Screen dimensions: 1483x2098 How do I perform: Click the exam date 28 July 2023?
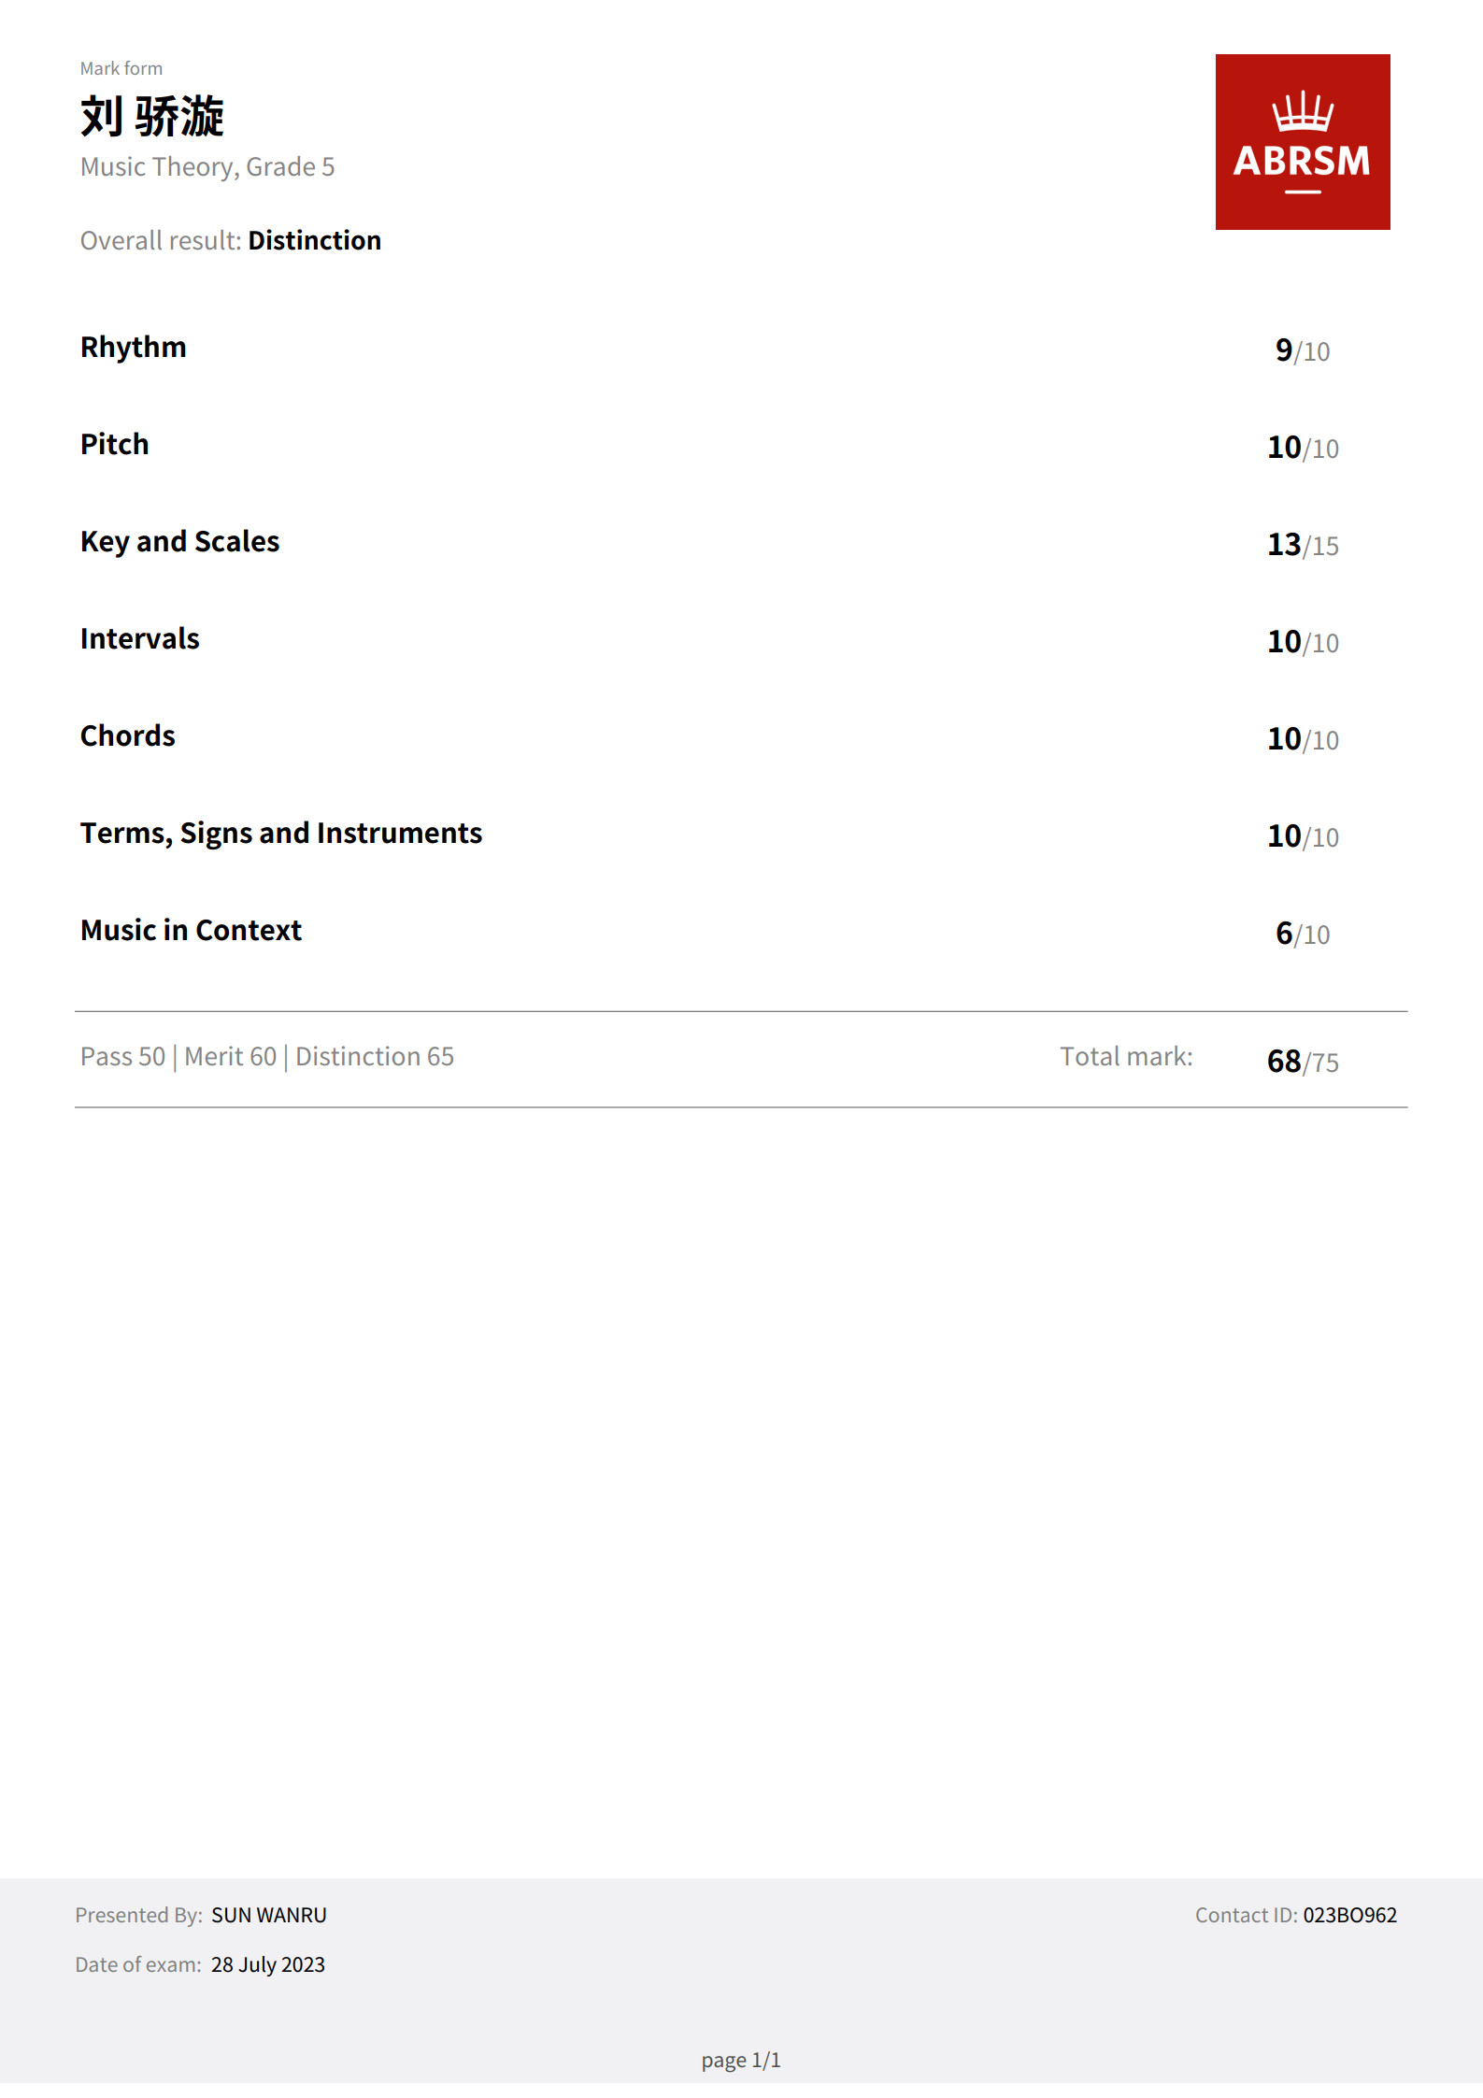(268, 1964)
